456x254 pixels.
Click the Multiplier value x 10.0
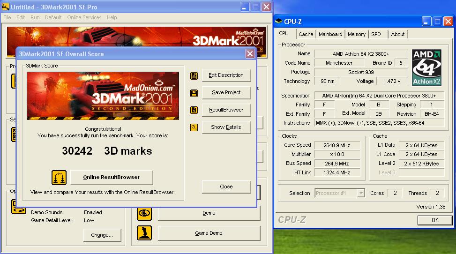337,155
